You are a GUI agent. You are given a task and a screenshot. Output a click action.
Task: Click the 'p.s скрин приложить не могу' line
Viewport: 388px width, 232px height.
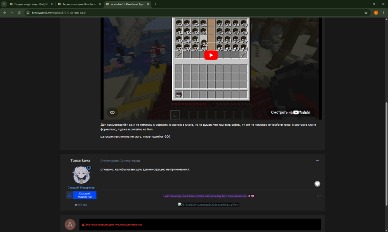[x=135, y=136]
